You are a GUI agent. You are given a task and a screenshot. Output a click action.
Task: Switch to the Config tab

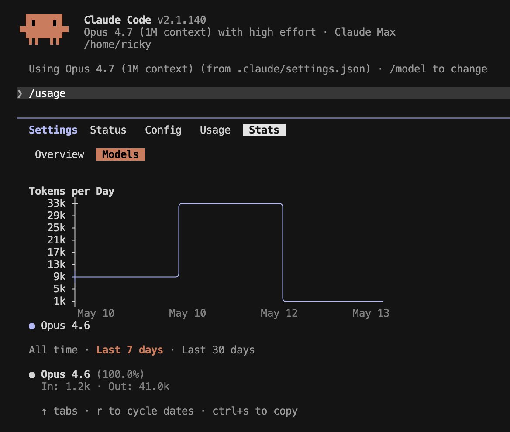(x=163, y=130)
